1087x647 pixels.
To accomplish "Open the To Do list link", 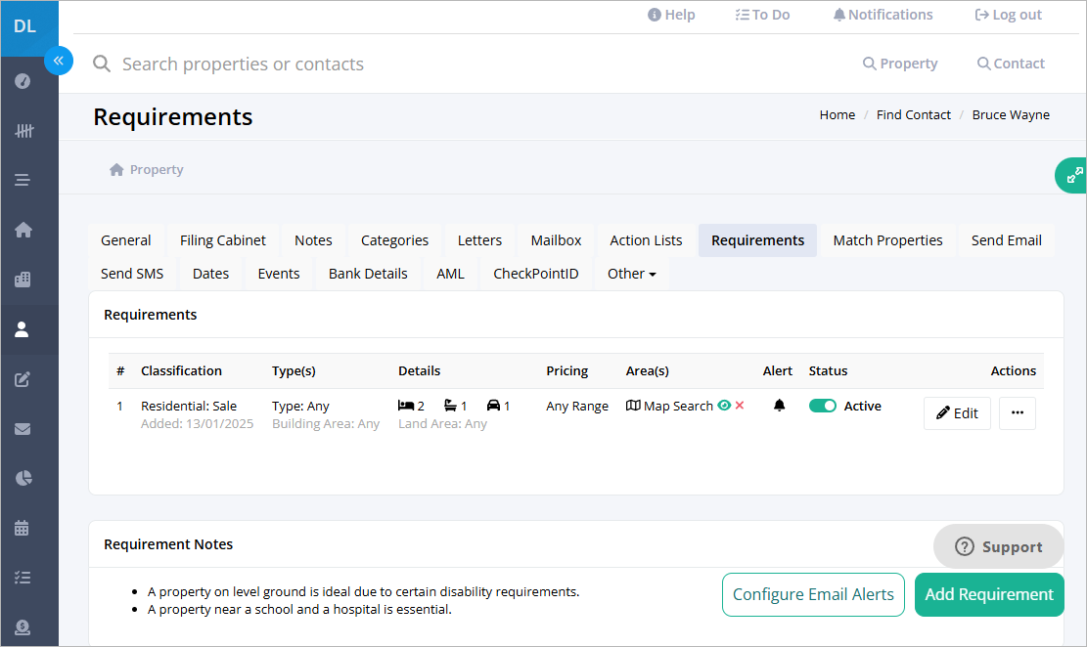I will tap(762, 15).
